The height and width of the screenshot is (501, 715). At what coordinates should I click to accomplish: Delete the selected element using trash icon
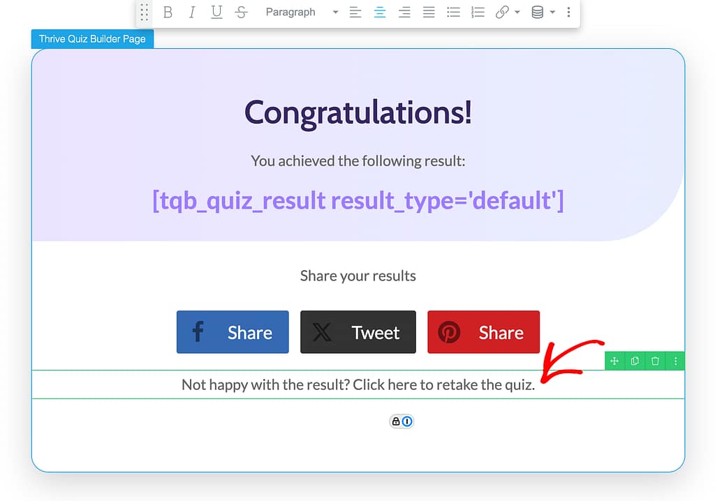655,361
